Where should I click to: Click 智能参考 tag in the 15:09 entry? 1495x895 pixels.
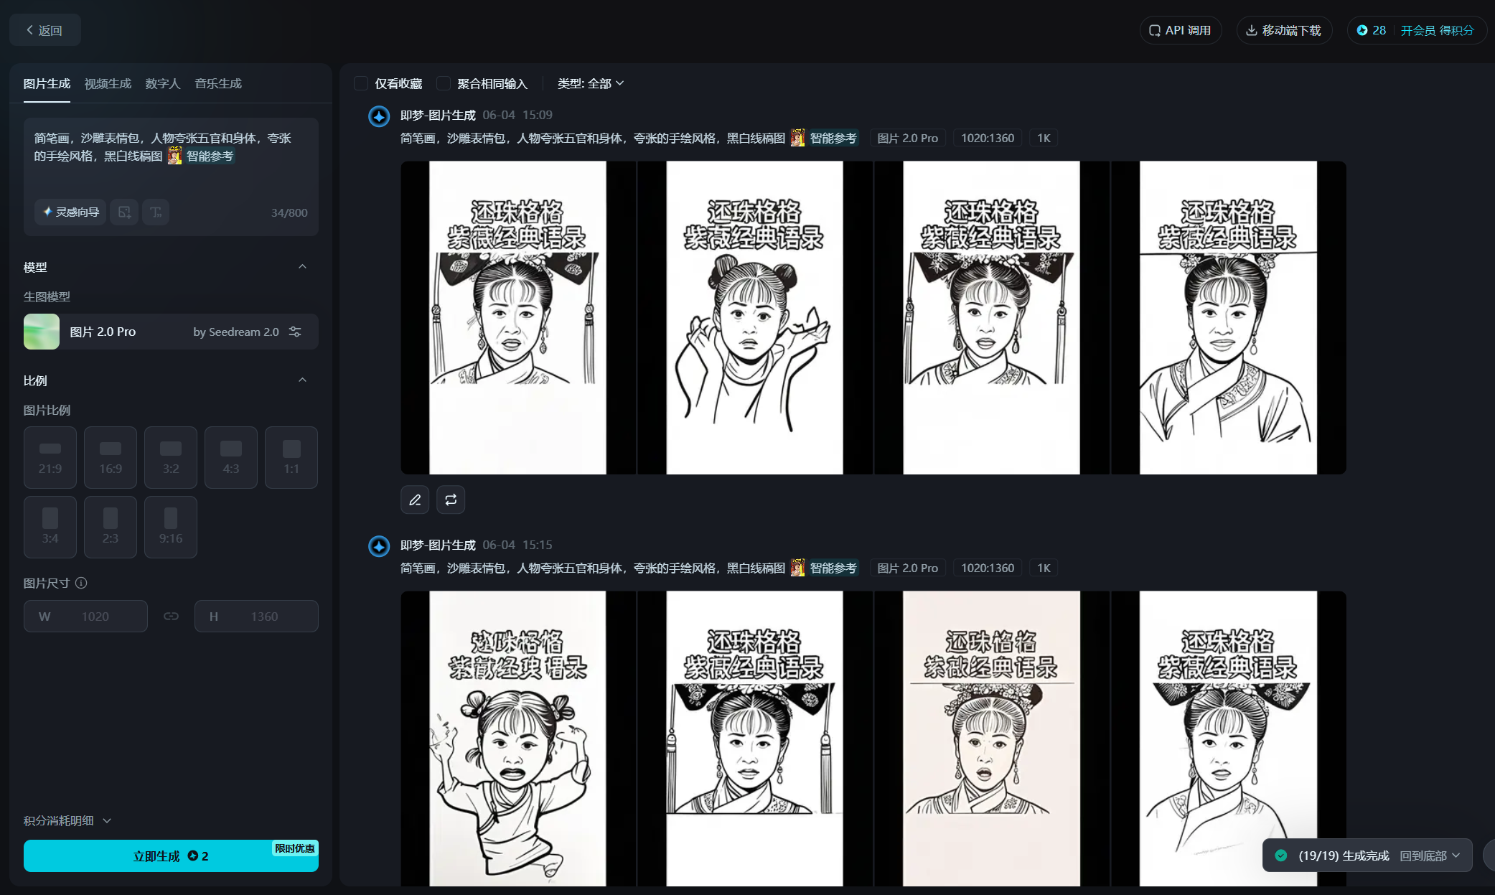[833, 138]
